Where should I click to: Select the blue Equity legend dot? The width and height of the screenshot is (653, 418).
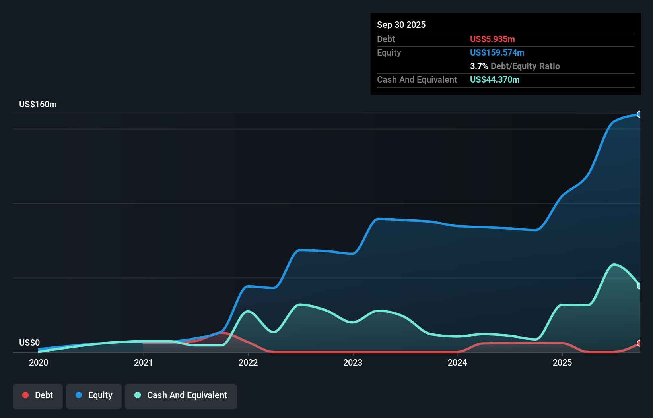[79, 395]
